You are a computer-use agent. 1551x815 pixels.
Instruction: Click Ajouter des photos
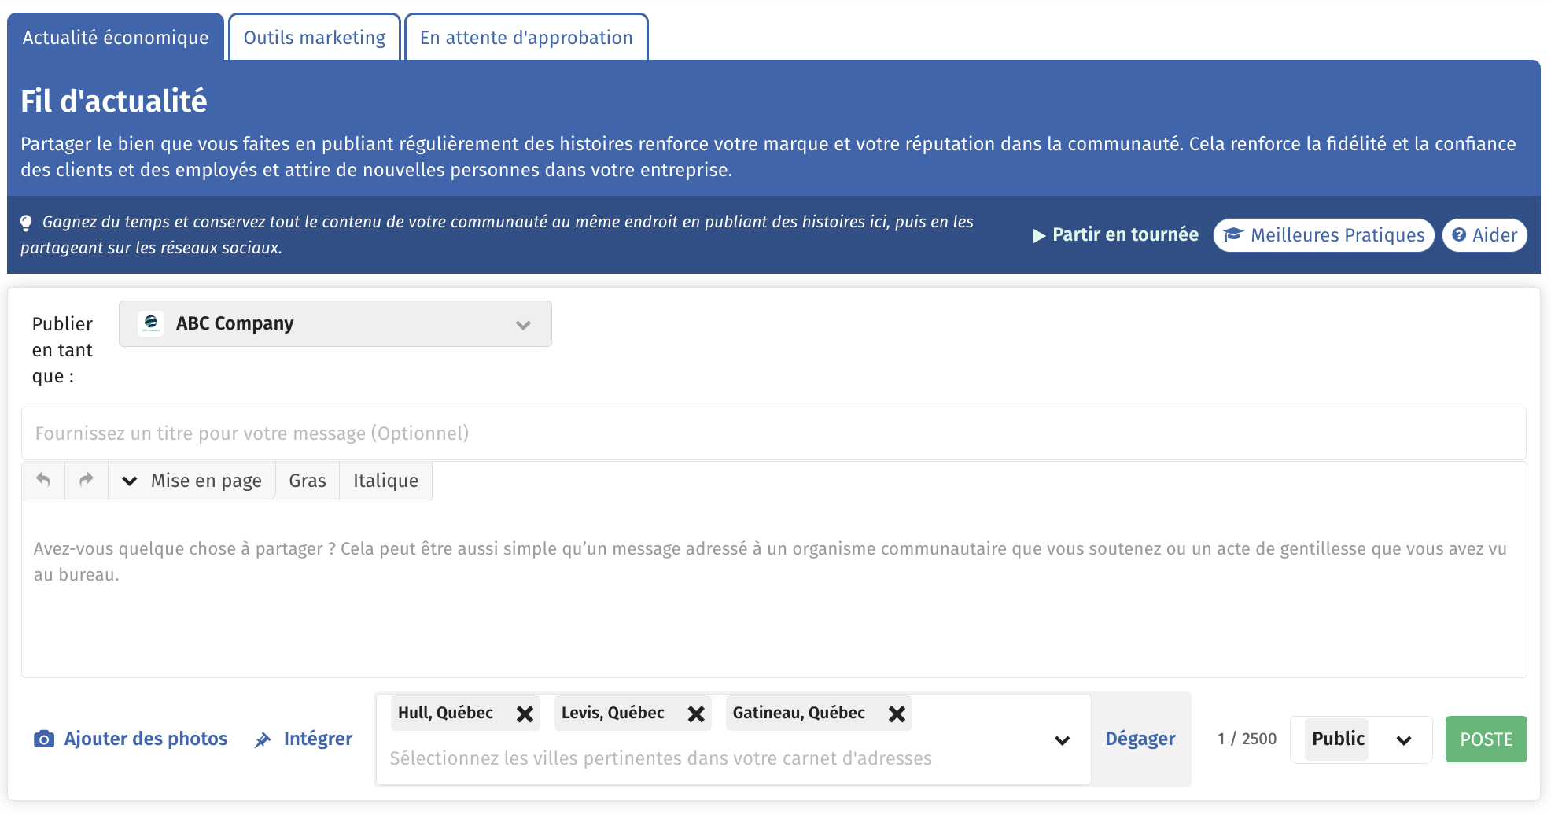click(x=131, y=739)
